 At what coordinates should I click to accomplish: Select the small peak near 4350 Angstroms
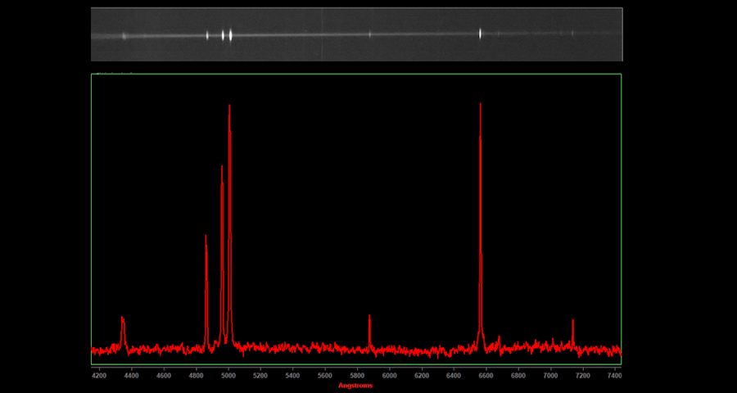[x=122, y=319]
